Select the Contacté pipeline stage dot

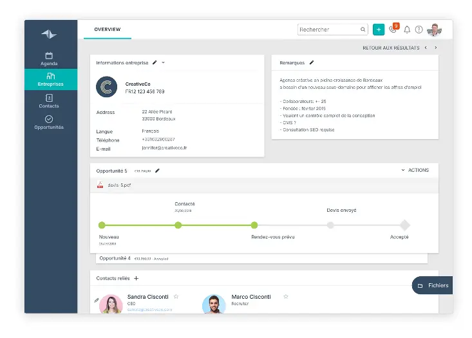coord(178,225)
